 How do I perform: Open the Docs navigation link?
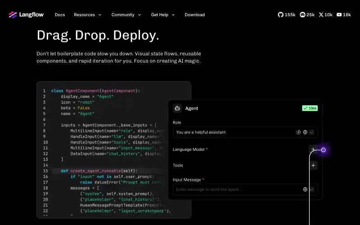[x=60, y=15]
